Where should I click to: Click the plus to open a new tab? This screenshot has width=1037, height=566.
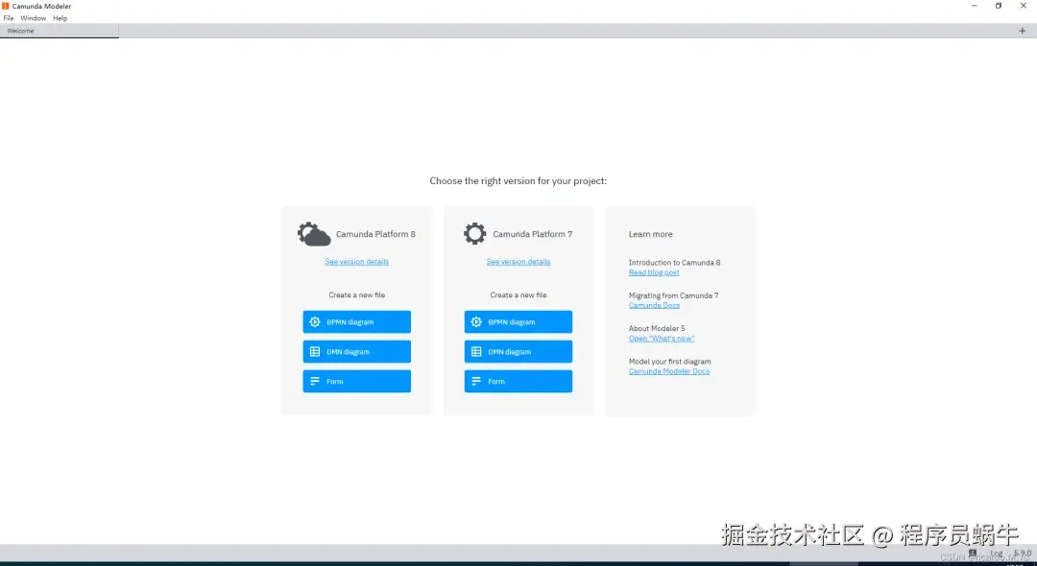[1023, 30]
